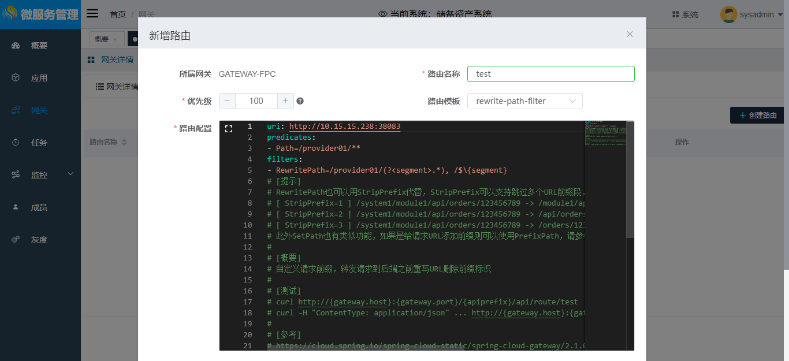Close the 新增路由 dialog
This screenshot has height=361, width=789.
click(x=630, y=34)
